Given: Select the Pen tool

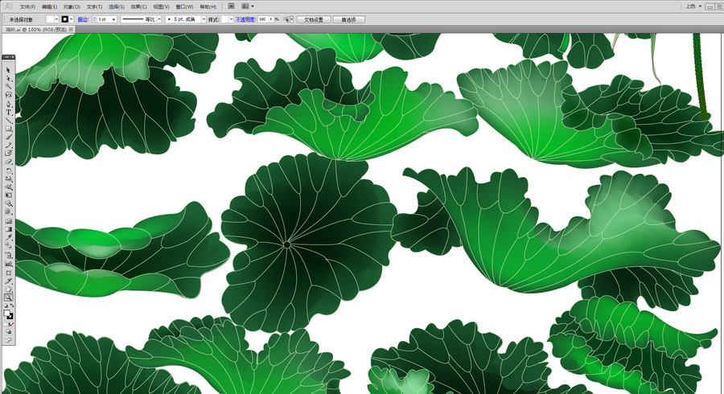Looking at the screenshot, I should point(8,104).
